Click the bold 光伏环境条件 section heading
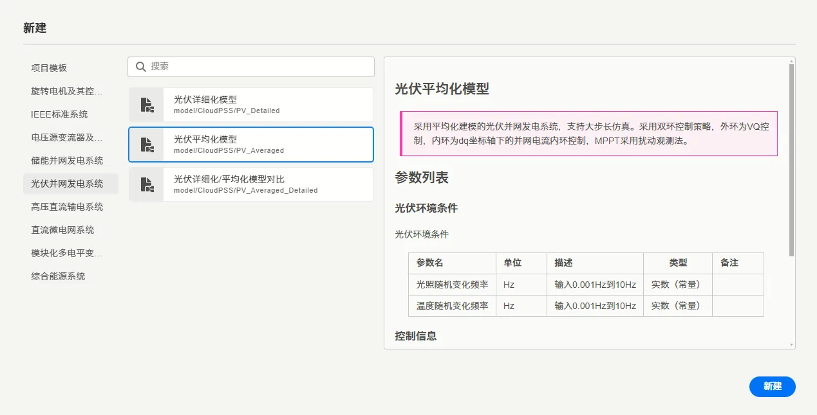Screen dimensions: 817x415 click(426, 208)
